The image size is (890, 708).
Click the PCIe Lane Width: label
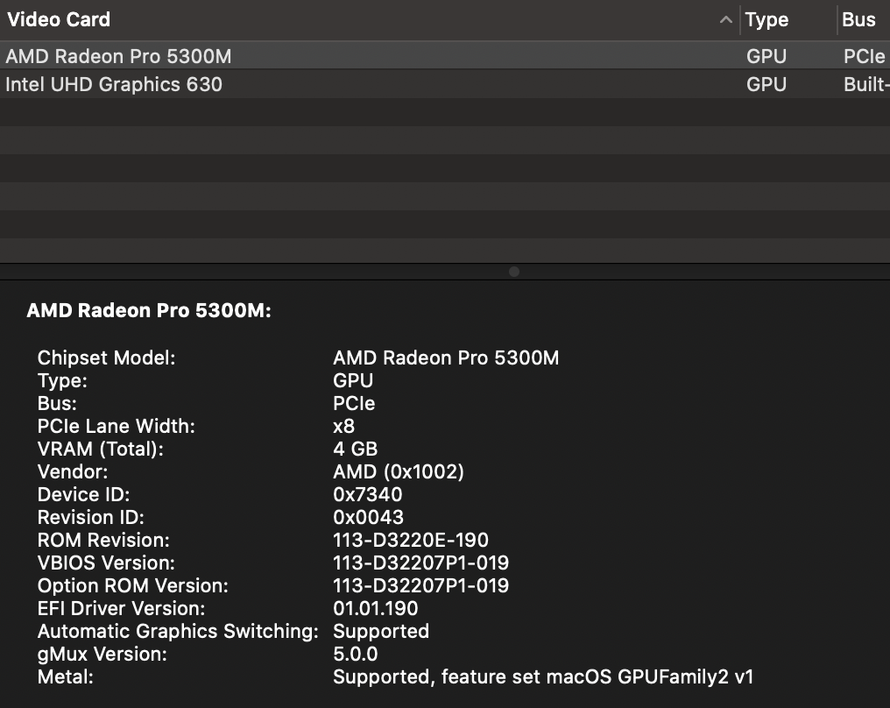116,427
